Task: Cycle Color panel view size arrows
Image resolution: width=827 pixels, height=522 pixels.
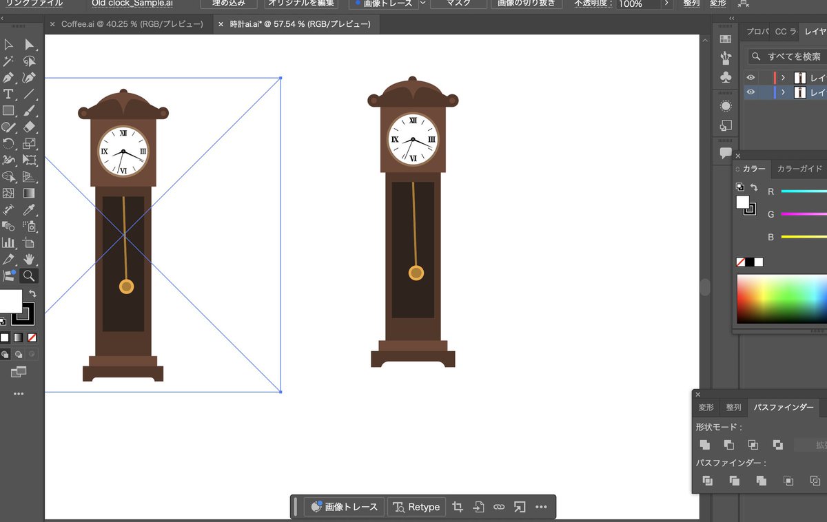Action: pos(738,169)
